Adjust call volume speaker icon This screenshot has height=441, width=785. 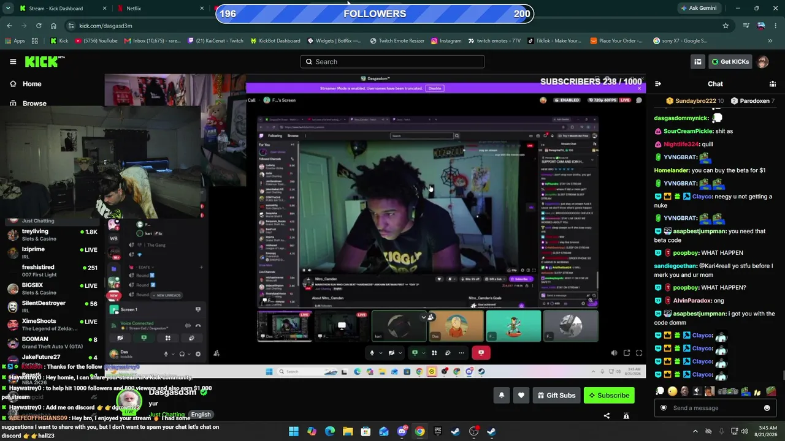[614, 353]
